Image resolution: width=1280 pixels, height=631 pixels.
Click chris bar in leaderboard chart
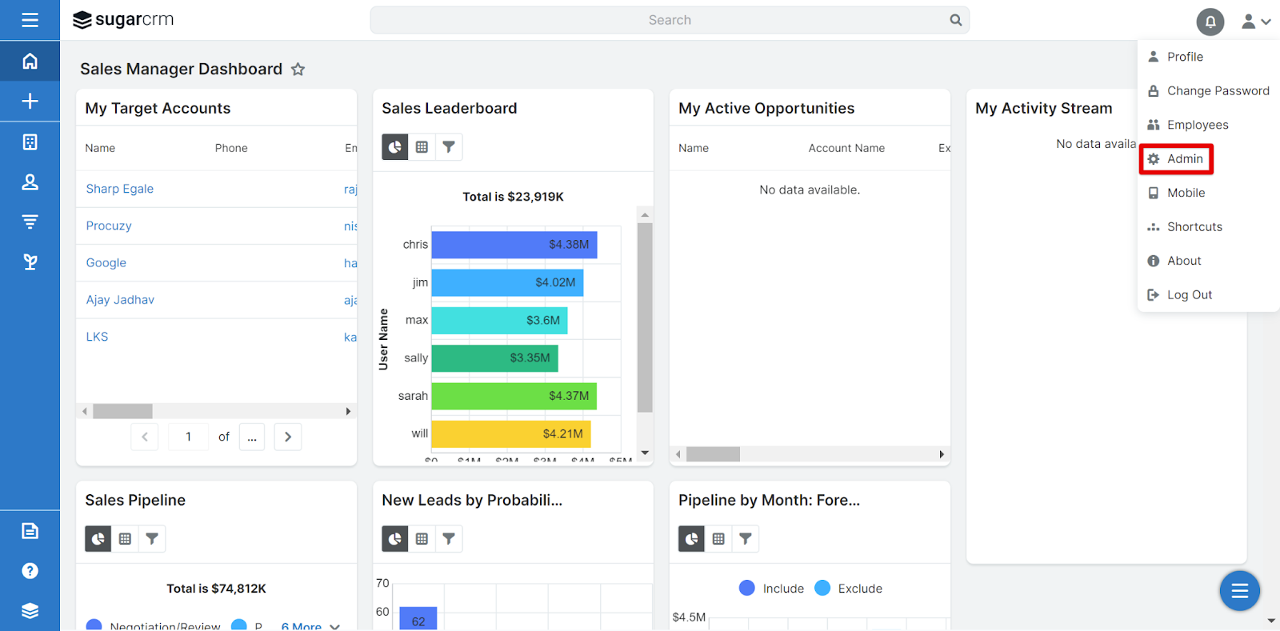(514, 245)
